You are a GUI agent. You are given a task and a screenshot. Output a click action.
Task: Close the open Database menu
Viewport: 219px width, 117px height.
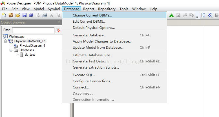coord(72,9)
